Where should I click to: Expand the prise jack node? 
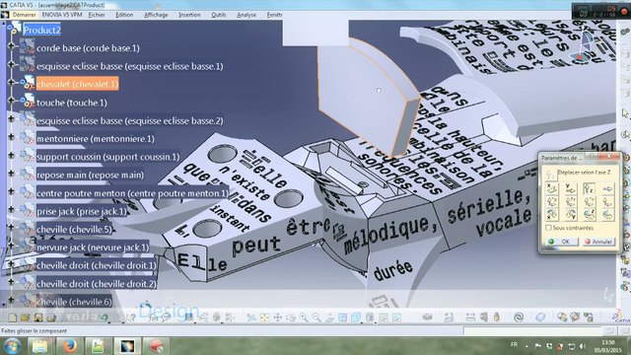click(x=11, y=209)
